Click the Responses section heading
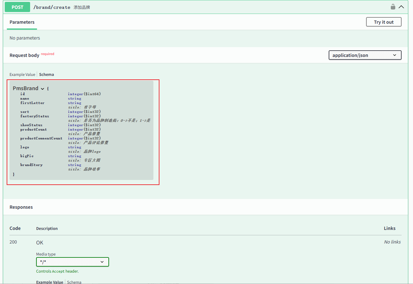 [21, 207]
